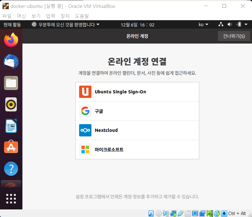
Task: Click the network adapter icon in VirtualBox status bar
Action: point(173,214)
